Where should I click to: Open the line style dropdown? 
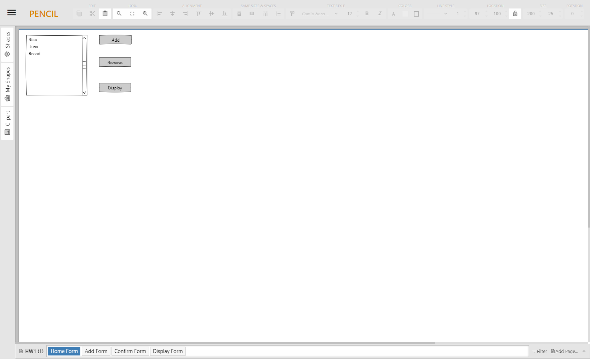[x=437, y=14]
